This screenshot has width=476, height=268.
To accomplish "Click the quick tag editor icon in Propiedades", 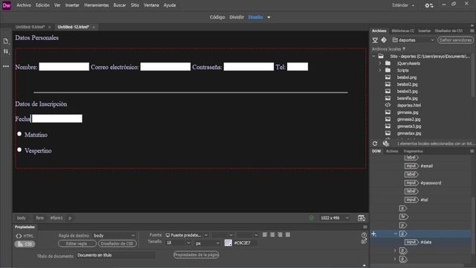I will [x=364, y=241].
